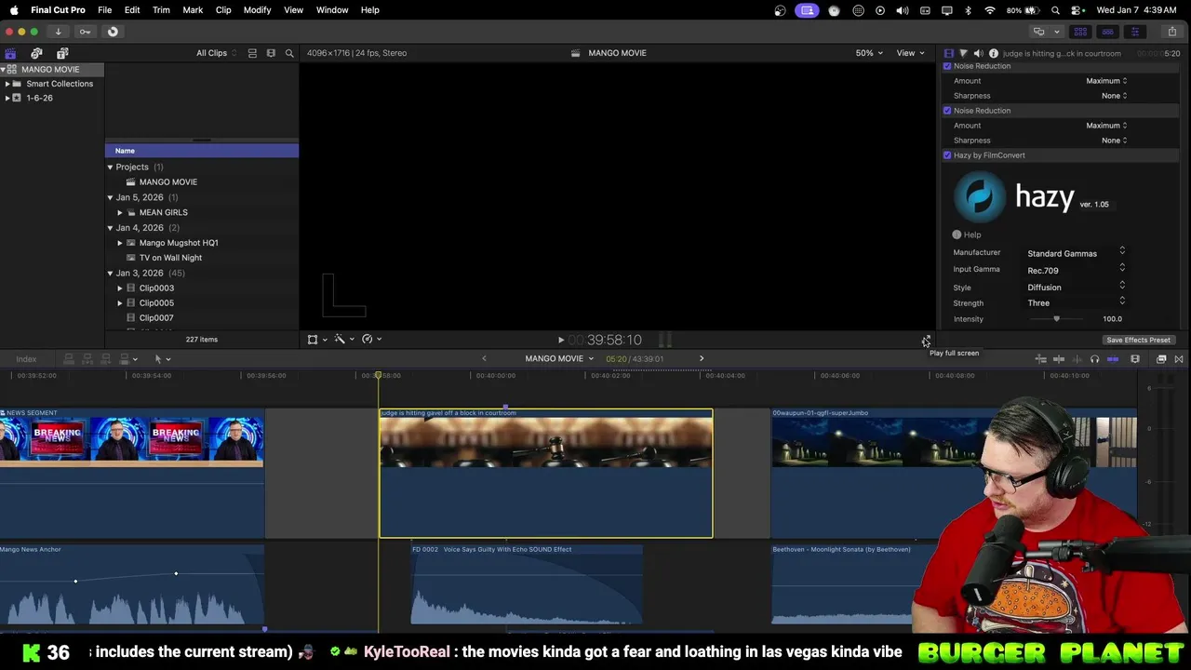1191x670 pixels.
Task: Toggle the inspector panel layout button
Action: tap(1134, 32)
